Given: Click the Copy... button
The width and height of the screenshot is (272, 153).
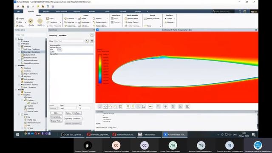Looking at the screenshot, I should (68, 113).
